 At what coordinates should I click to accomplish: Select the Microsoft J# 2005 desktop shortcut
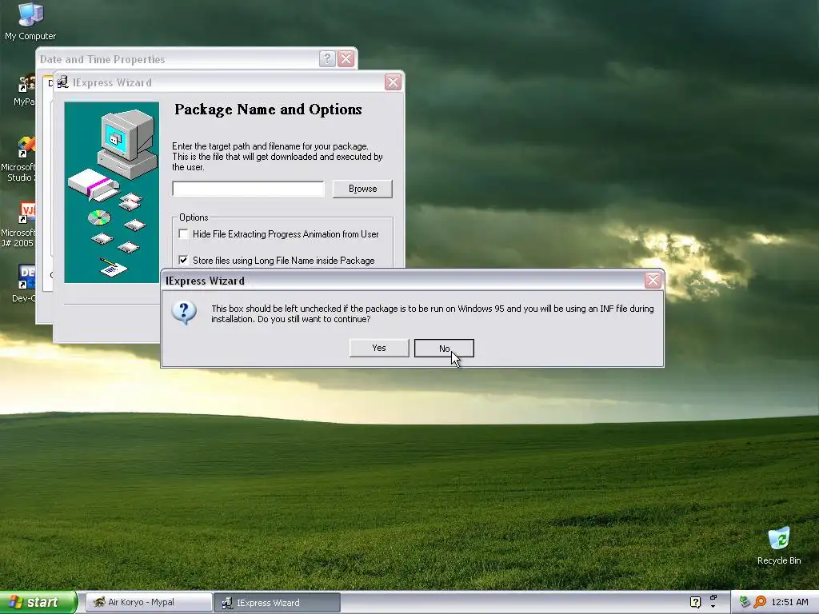19,225
